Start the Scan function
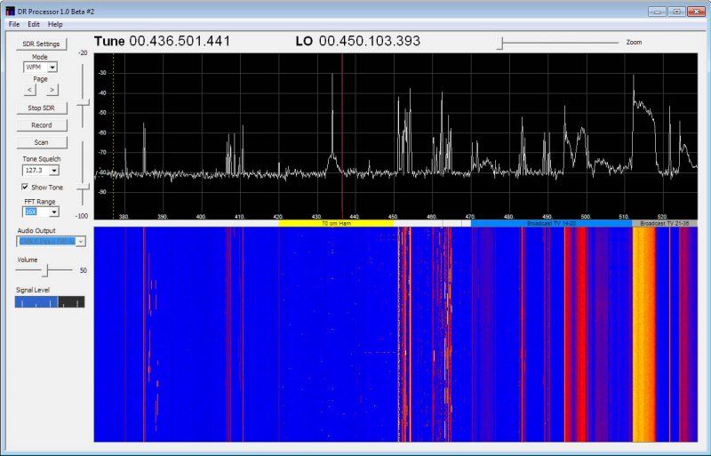Screen dimensions: 711x456 (x=41, y=142)
